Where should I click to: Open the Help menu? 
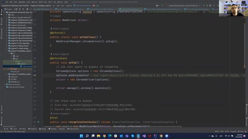66,2
